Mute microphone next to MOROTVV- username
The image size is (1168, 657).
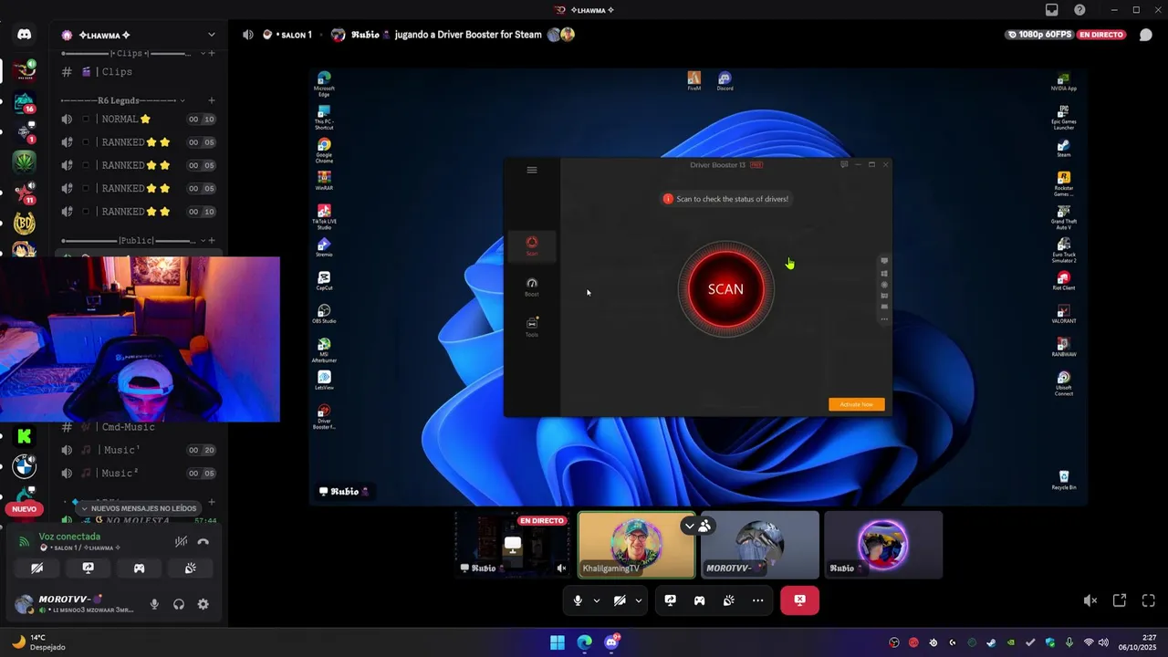154,604
